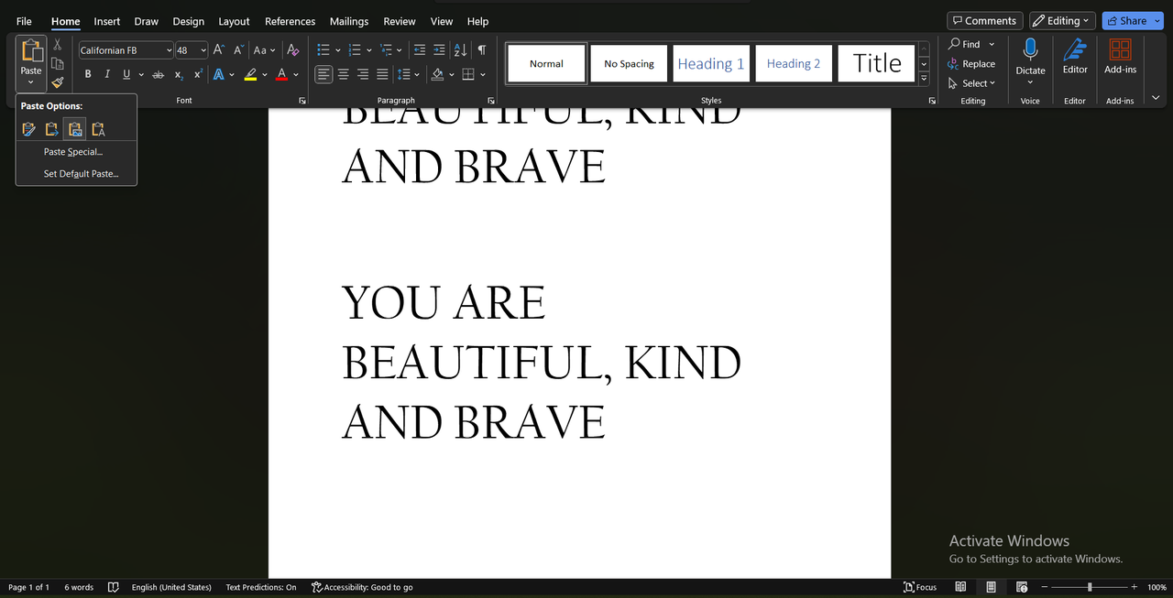
Task: Open Font dialog launcher
Action: 301,100
